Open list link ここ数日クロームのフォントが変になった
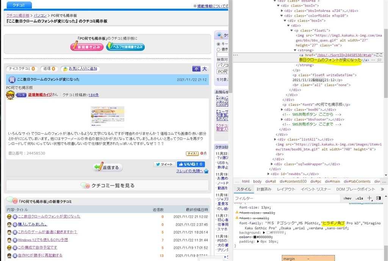The image size is (388, 261). (x=49, y=216)
